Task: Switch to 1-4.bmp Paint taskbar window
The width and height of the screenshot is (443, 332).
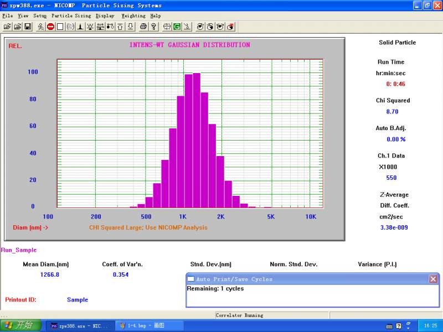Action: pyautogui.click(x=142, y=326)
